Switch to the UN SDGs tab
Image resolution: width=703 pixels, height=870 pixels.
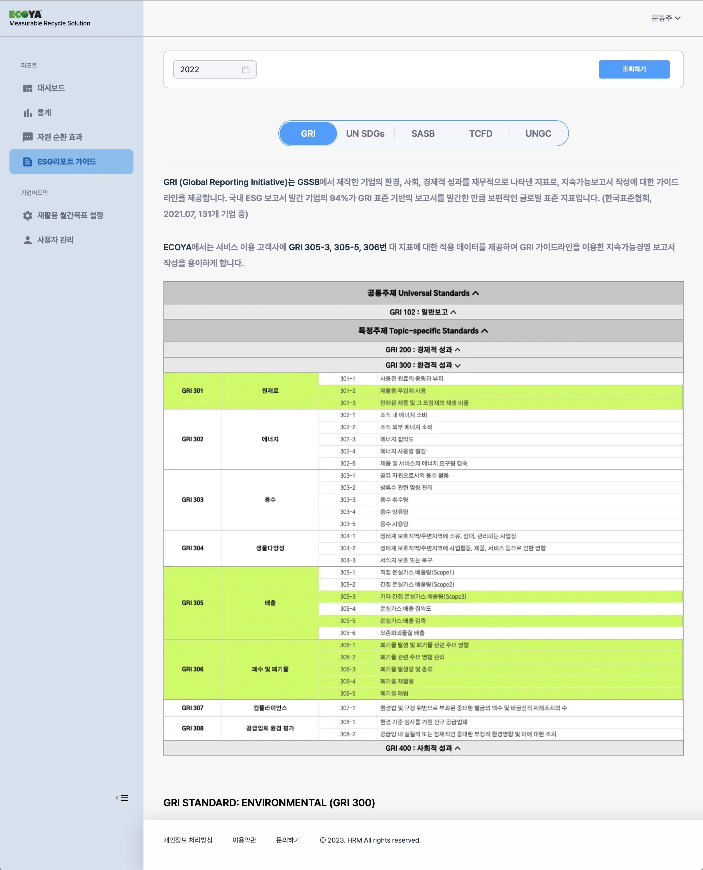[365, 134]
